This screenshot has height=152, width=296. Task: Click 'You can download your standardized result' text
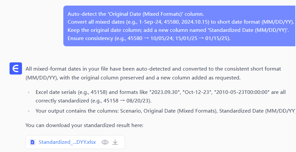84,125
